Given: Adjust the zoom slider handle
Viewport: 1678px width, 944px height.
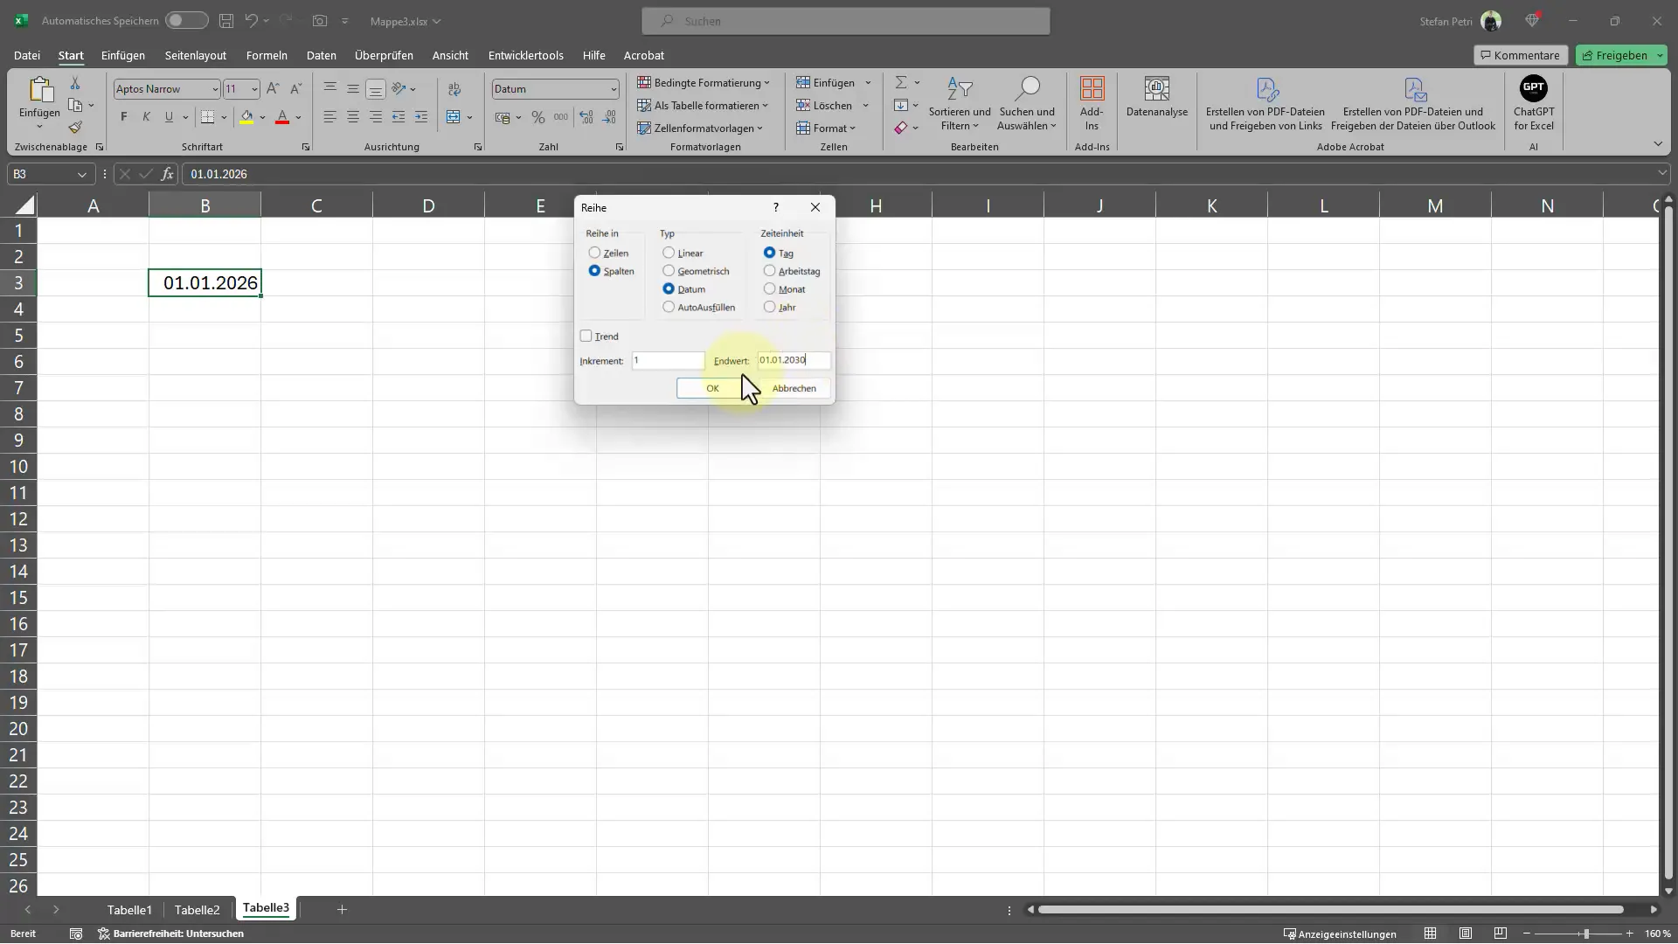Looking at the screenshot, I should pyautogui.click(x=1585, y=934).
